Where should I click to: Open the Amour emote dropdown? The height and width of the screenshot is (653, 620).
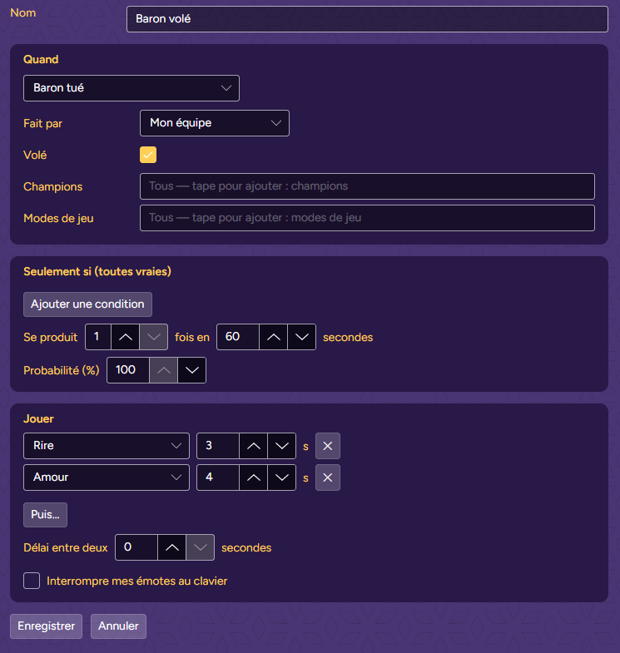pos(107,477)
